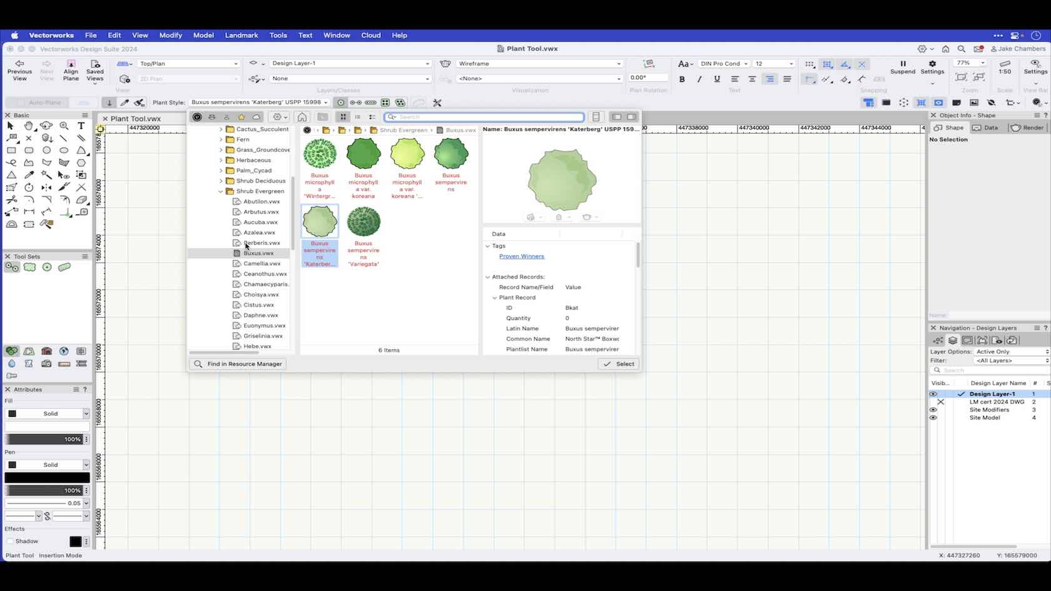Open the Landmark menu
Viewport: 1051px width, 591px height.
coord(241,35)
